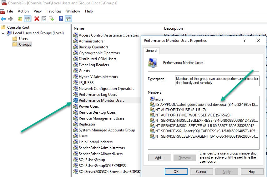Open the Help menu
The image size is (267, 177).
coord(89,11)
